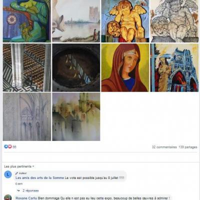The height and width of the screenshot is (200, 200).
Task: Open the golden cherub painting thumbnail
Action: coord(125,21)
